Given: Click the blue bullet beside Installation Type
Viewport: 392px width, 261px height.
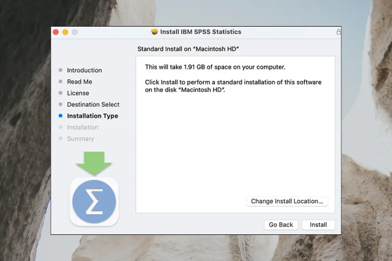Looking at the screenshot, I should (61, 116).
